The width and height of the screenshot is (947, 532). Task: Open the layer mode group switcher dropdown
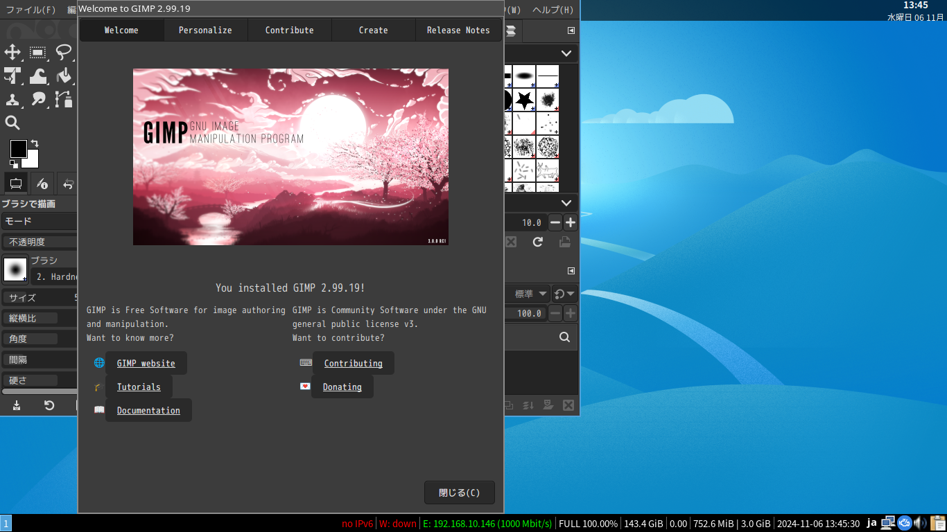565,294
